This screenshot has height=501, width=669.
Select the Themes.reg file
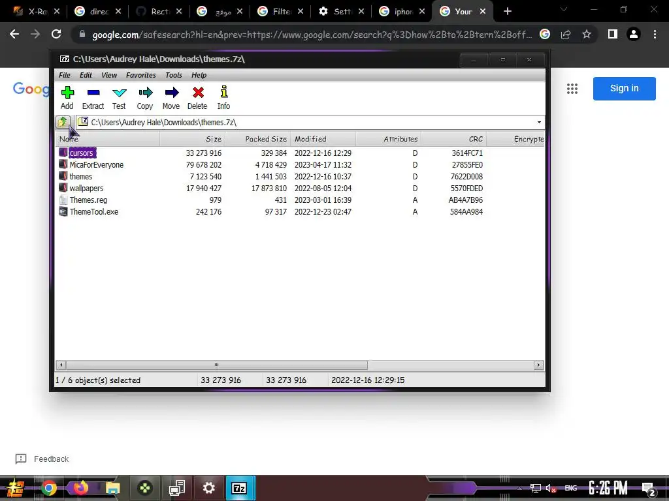[x=88, y=200]
